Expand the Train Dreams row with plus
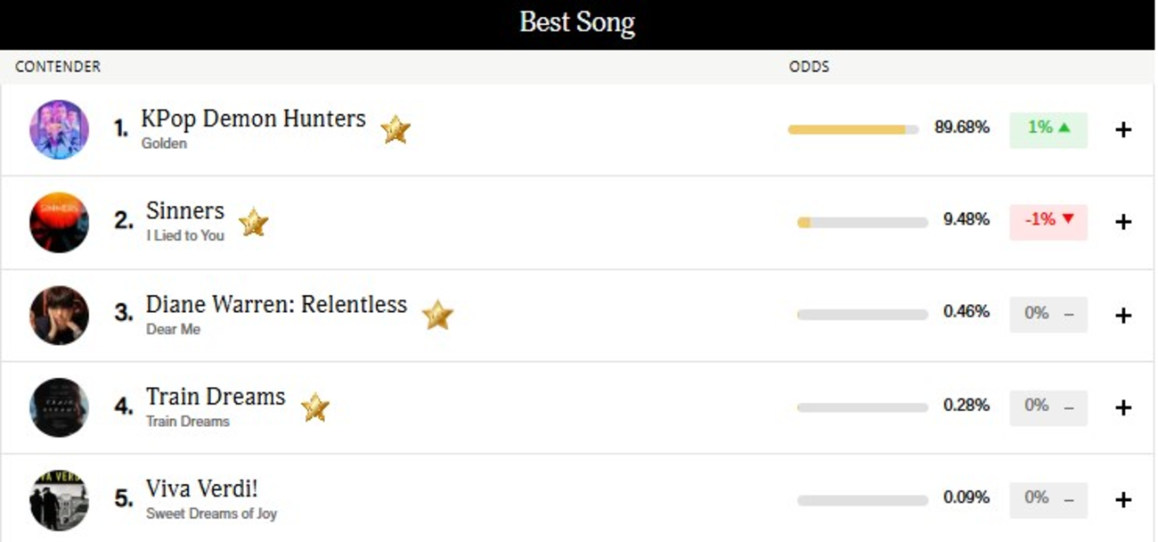This screenshot has width=1158, height=542. (1123, 407)
